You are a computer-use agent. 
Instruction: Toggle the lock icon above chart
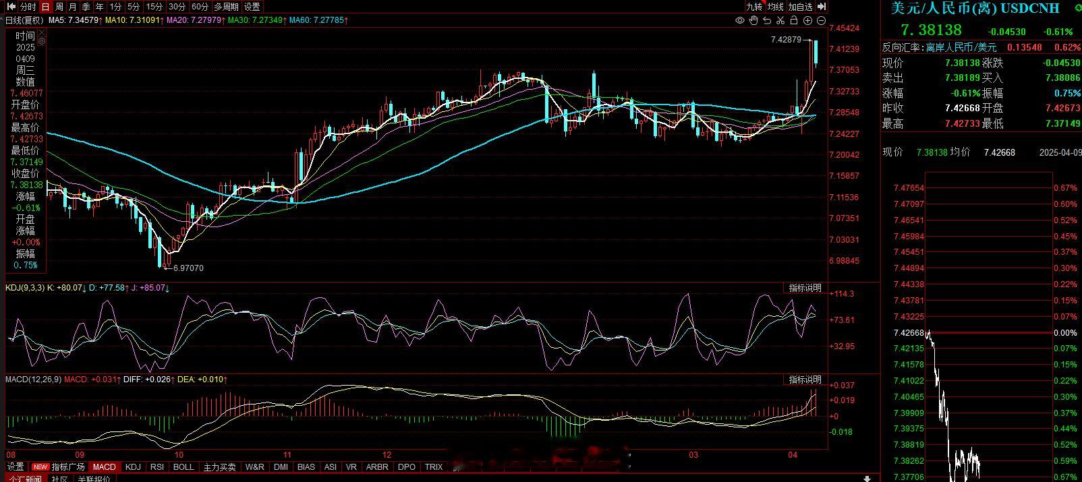click(x=794, y=20)
